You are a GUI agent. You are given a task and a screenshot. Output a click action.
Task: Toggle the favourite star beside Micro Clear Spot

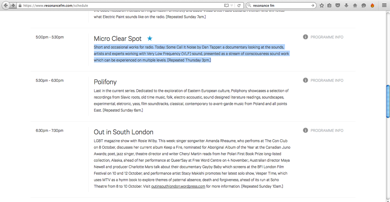pyautogui.click(x=150, y=38)
